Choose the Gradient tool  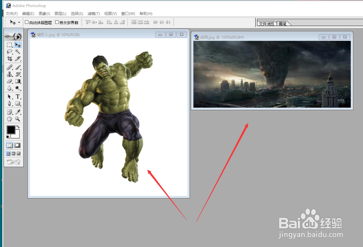[18, 81]
